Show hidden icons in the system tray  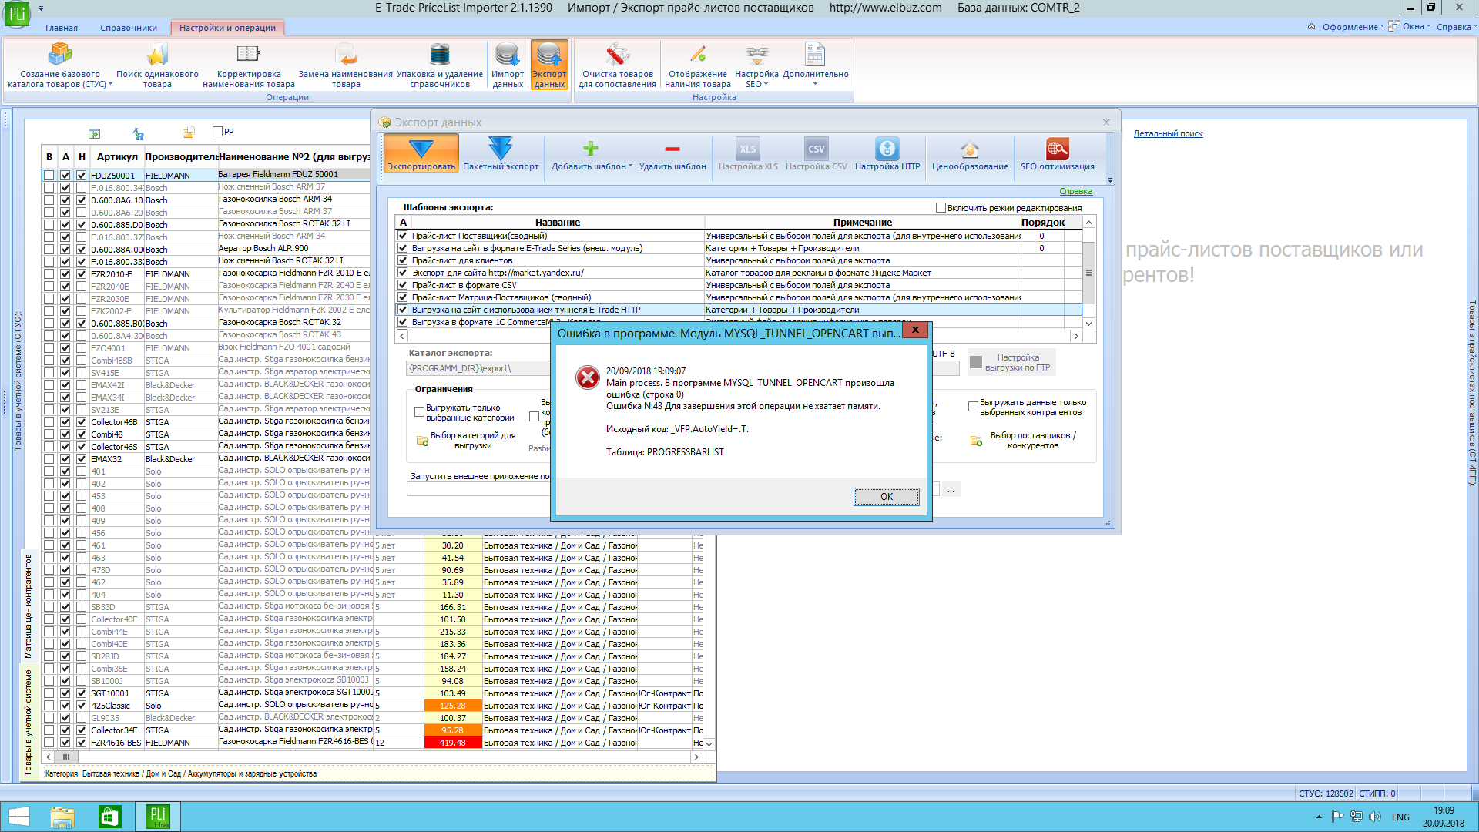click(x=1319, y=817)
